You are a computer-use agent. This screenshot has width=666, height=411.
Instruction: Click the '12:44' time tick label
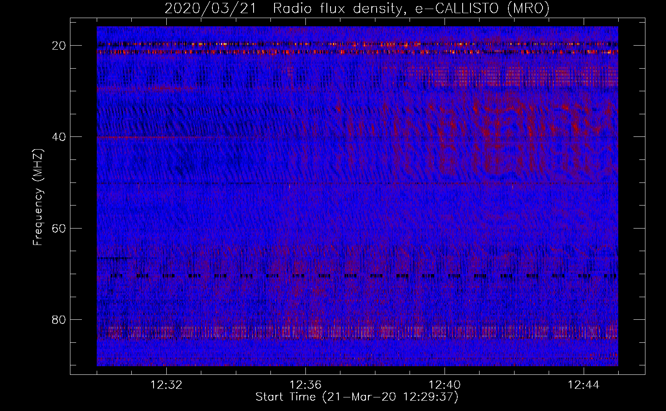[584, 385]
